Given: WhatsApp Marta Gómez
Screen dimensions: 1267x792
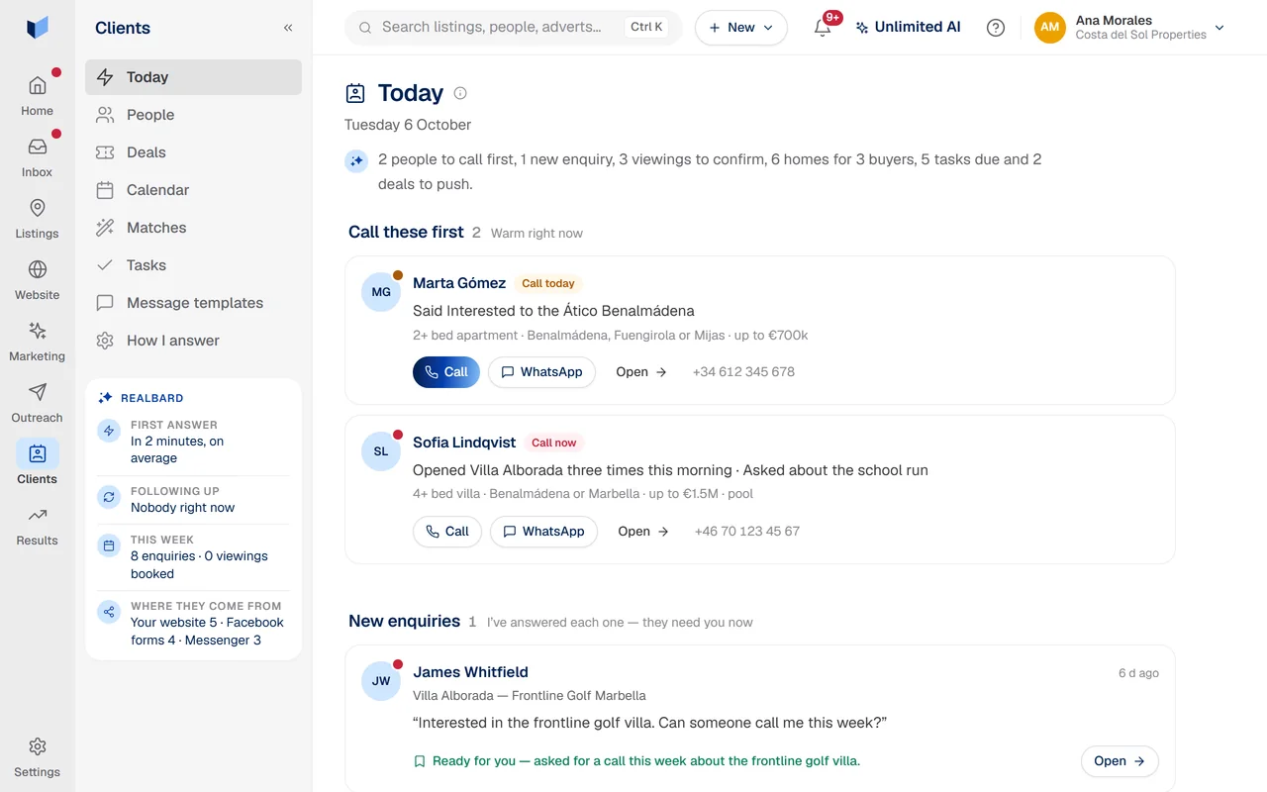Looking at the screenshot, I should tap(541, 372).
